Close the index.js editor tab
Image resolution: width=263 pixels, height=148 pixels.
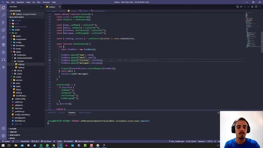click(x=60, y=7)
